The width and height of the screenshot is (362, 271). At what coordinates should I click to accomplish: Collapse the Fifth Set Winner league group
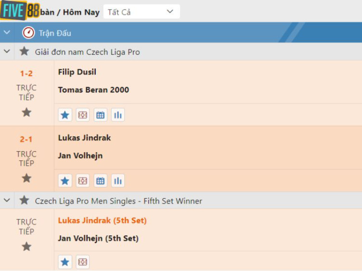tap(7, 201)
